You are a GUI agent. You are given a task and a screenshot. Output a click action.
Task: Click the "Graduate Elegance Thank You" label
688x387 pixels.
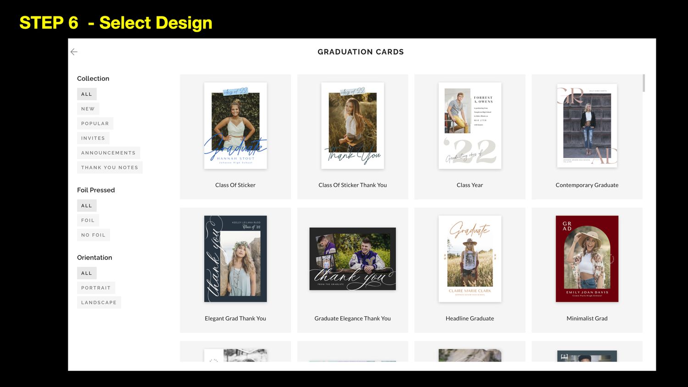353,318
